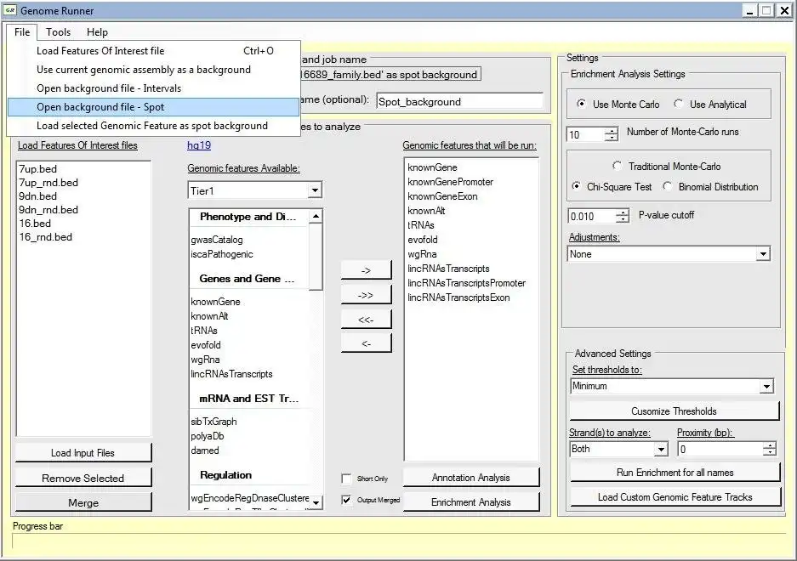Toggle the Short Only checkbox
The height and width of the screenshot is (561, 797).
[346, 479]
